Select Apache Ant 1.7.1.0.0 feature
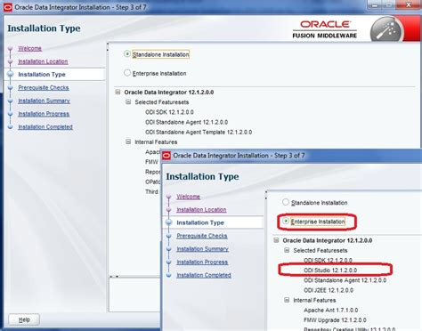422x331 pixels. (330, 310)
